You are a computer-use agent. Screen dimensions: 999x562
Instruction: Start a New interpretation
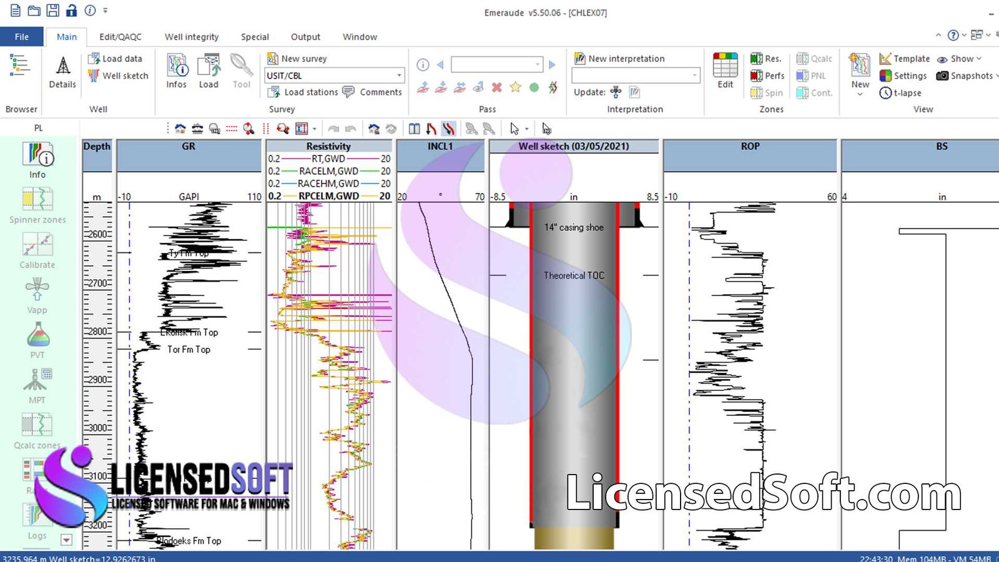(619, 59)
